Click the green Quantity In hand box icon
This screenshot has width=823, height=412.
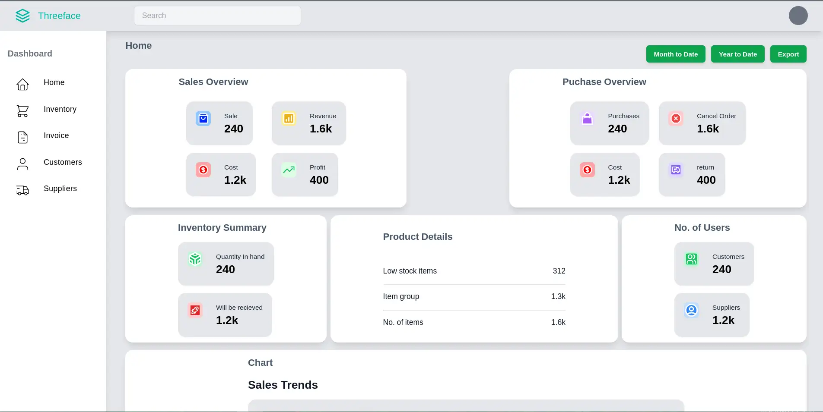pos(195,259)
